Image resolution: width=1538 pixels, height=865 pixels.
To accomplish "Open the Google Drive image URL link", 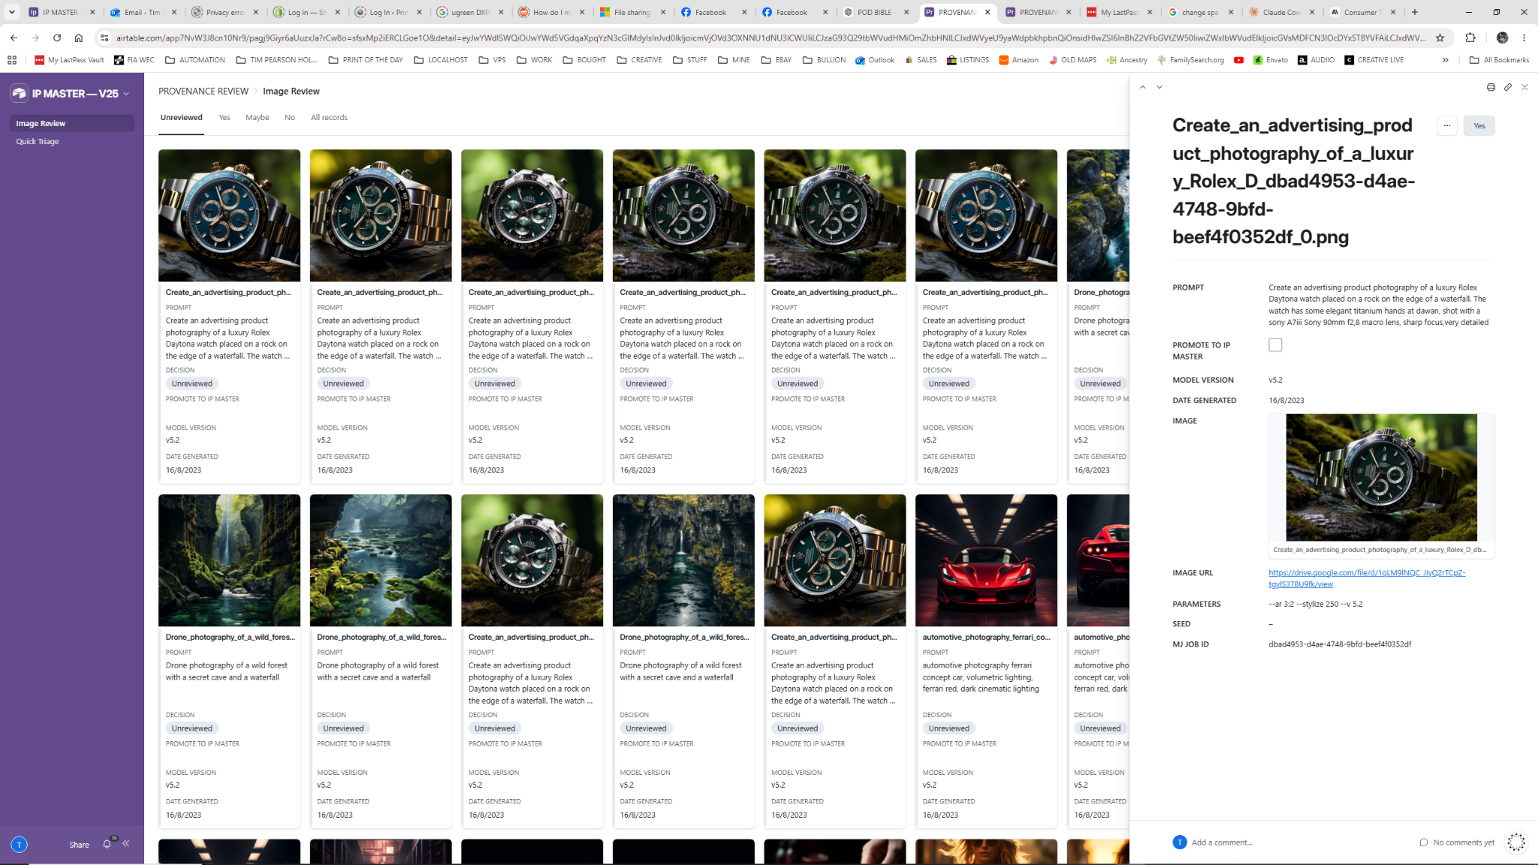I will [x=1367, y=578].
